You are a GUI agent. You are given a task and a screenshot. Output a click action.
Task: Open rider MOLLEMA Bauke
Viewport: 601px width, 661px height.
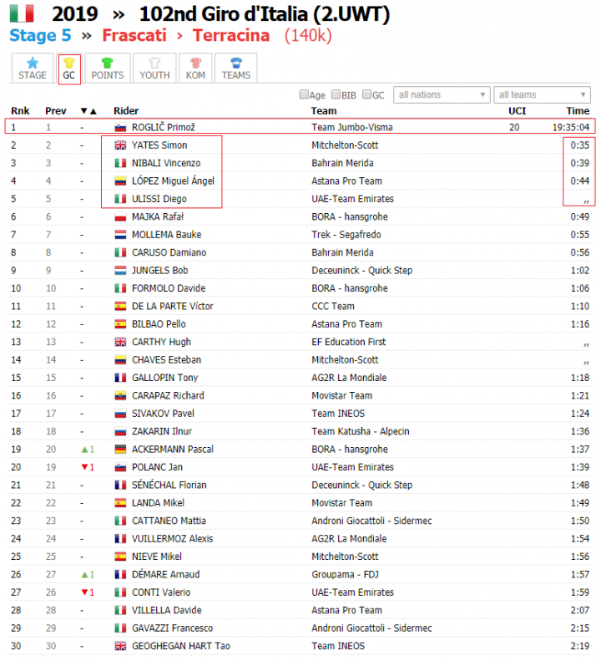point(166,235)
